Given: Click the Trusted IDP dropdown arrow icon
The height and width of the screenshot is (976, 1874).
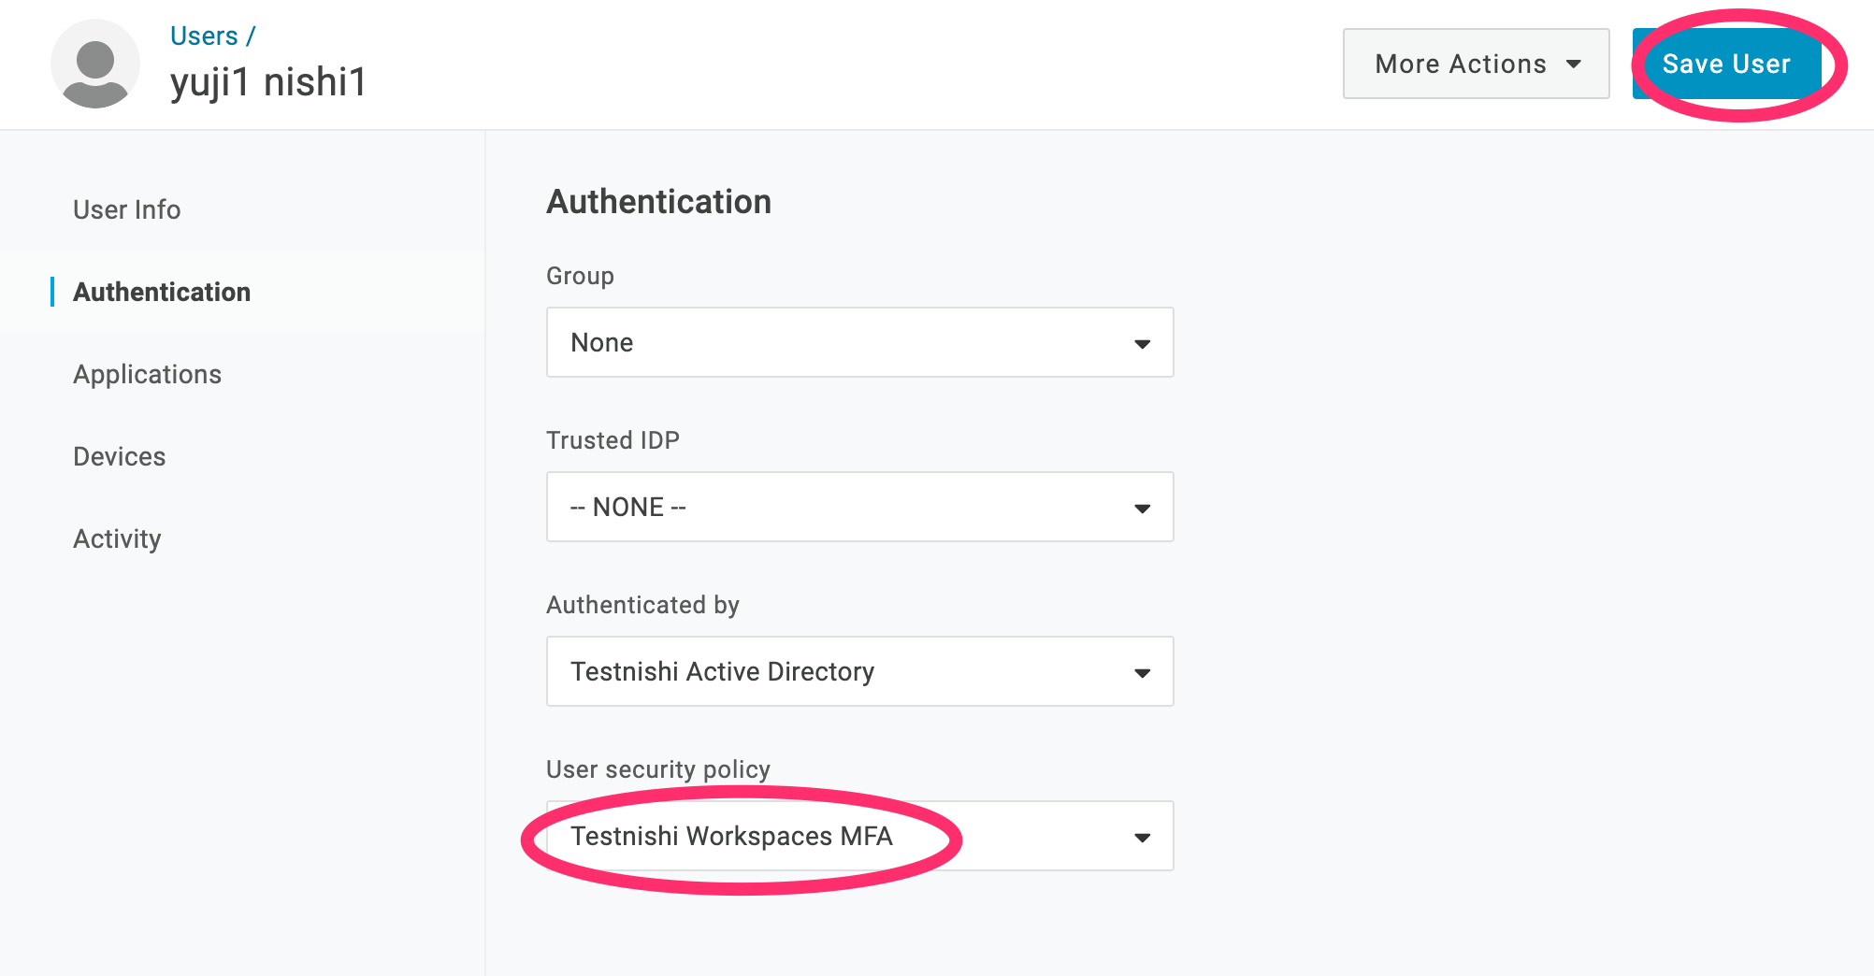Looking at the screenshot, I should pyautogui.click(x=1142, y=508).
